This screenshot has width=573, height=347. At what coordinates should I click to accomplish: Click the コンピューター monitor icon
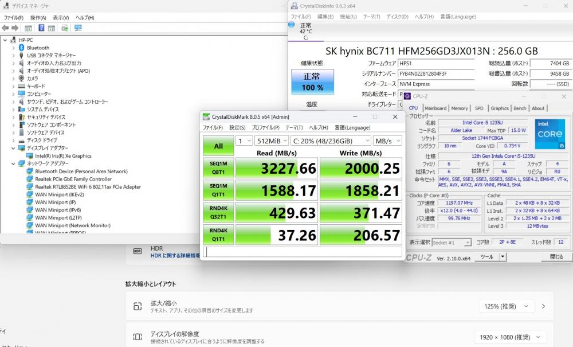coord(22,93)
